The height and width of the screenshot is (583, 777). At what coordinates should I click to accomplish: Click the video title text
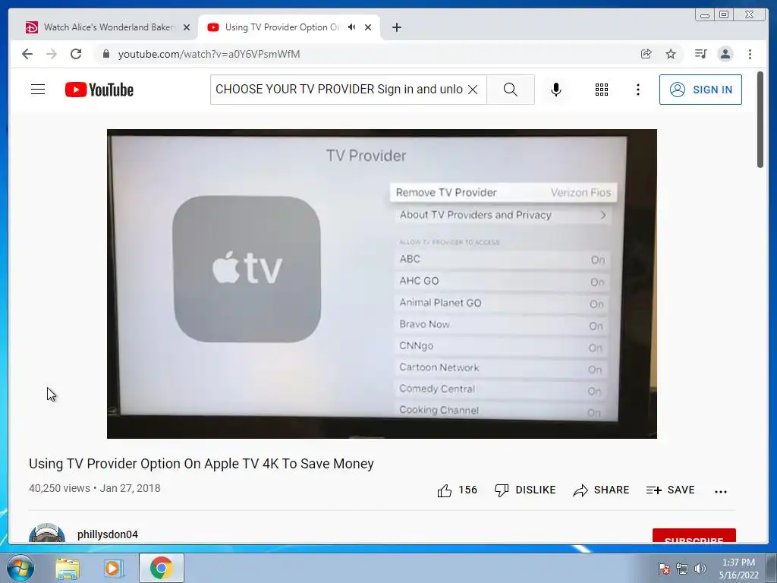(x=201, y=464)
